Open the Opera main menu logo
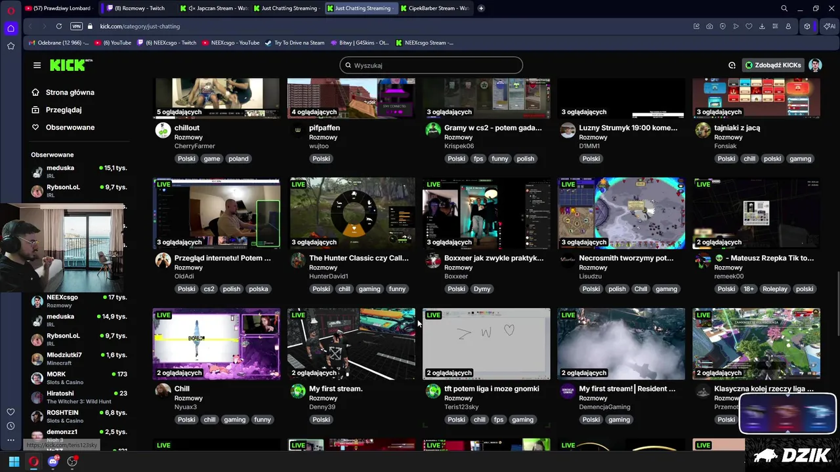Screen dimensions: 840x472 (10, 10)
